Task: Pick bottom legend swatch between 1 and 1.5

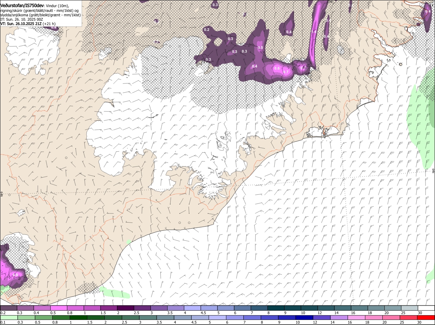Action: click(78, 318)
